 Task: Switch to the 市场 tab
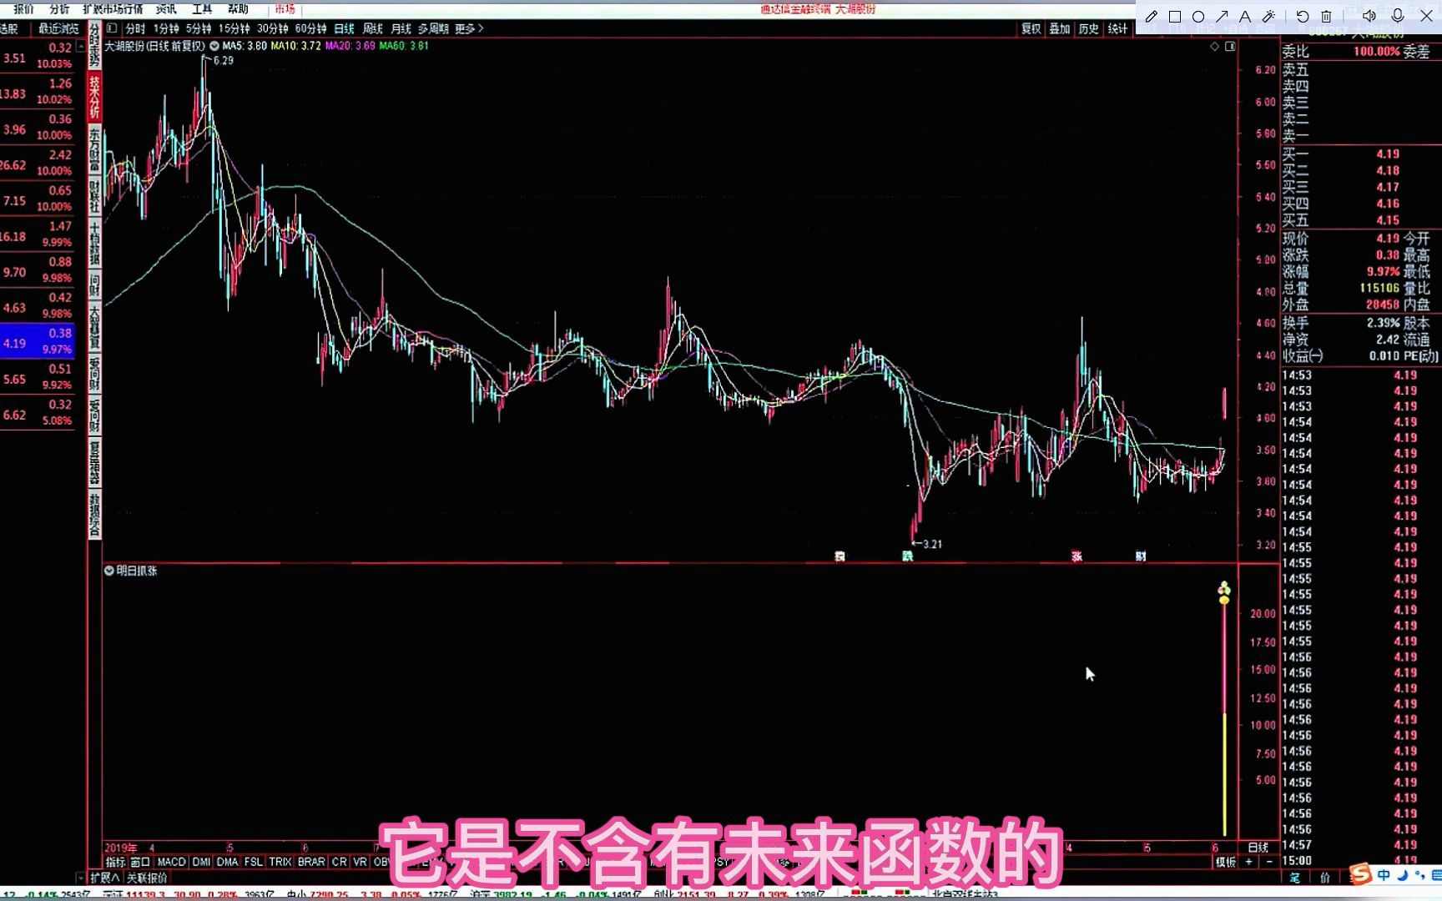[285, 9]
